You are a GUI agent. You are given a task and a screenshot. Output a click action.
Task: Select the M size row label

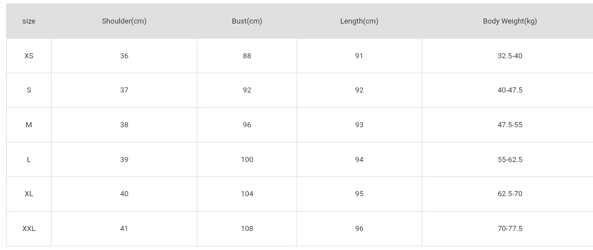[x=29, y=125]
